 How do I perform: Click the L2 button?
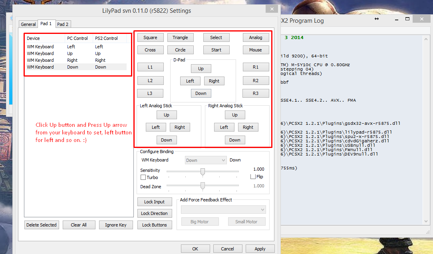tap(150, 81)
